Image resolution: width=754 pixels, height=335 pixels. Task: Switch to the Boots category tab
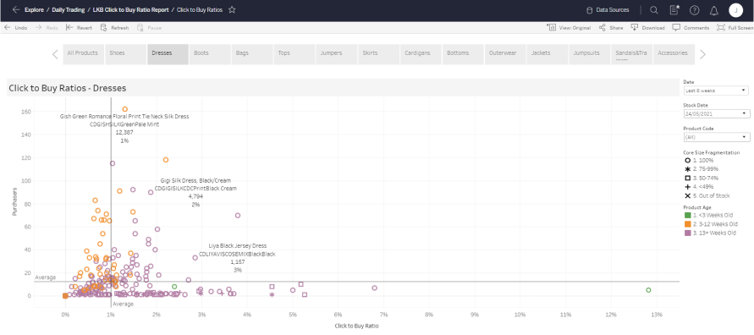tap(210, 54)
